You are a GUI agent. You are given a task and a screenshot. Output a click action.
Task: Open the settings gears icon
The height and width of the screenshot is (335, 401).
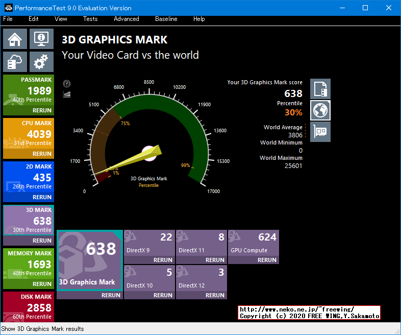click(41, 62)
